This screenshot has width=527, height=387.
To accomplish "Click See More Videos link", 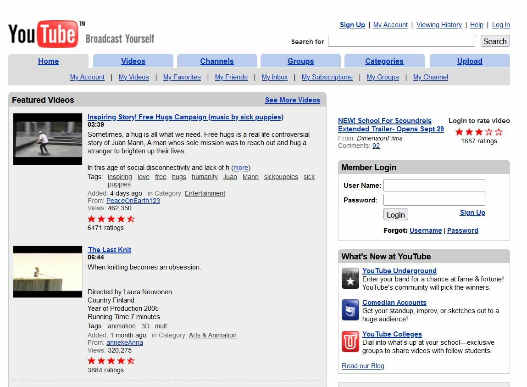I will point(293,100).
